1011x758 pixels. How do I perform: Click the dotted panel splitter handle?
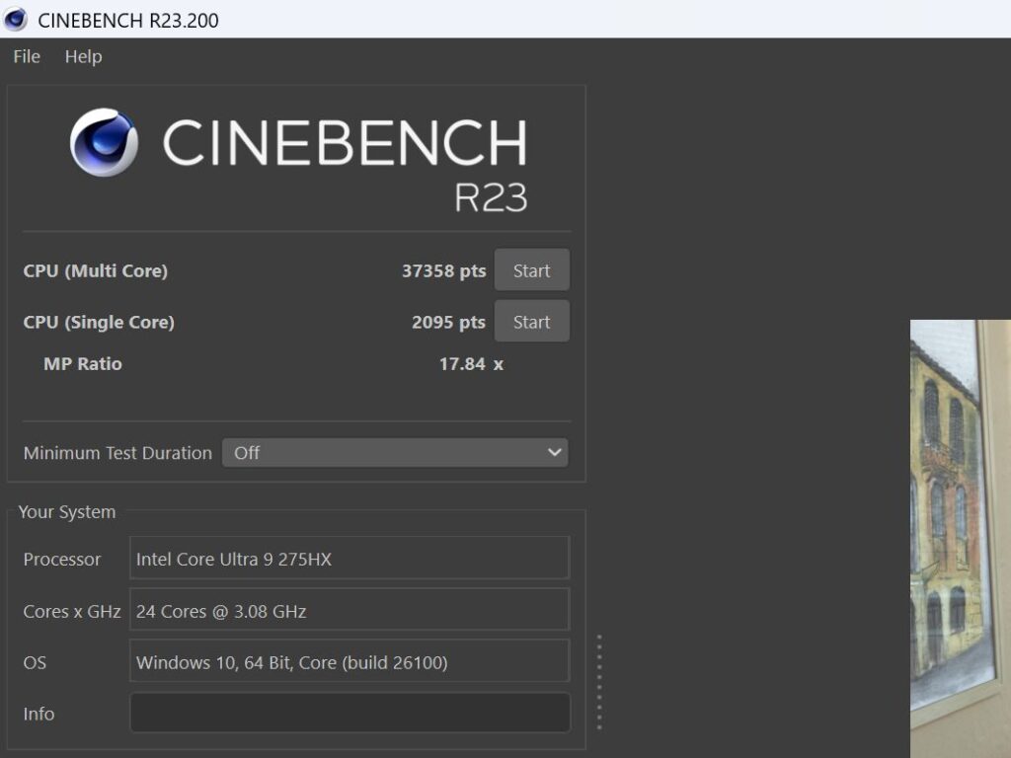[x=599, y=682]
